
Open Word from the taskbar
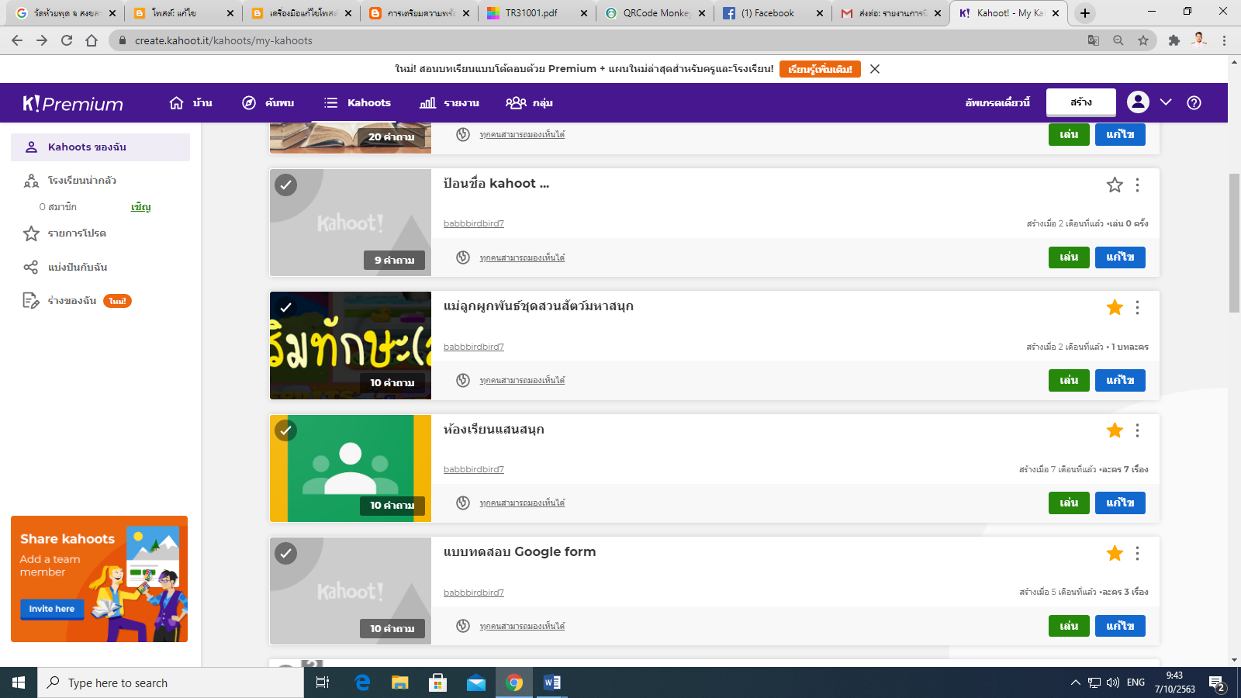pyautogui.click(x=552, y=682)
